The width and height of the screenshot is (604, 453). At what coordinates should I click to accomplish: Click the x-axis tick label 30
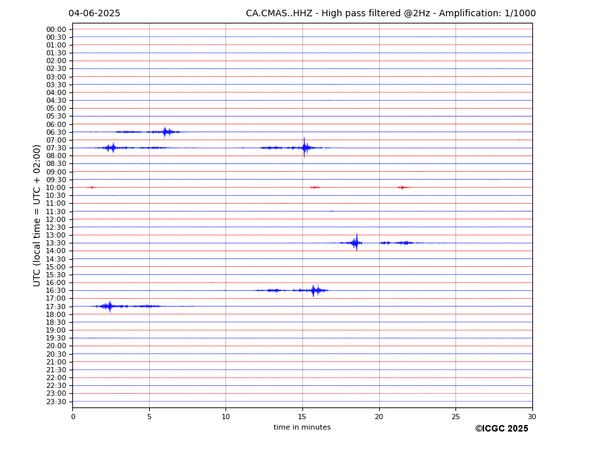pos(532,417)
